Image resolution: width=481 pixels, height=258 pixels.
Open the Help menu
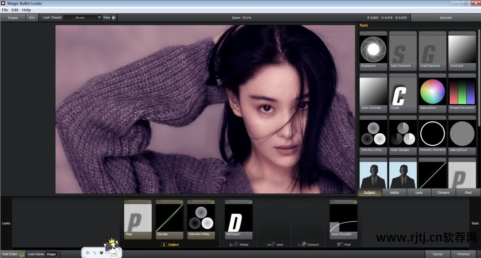(26, 10)
